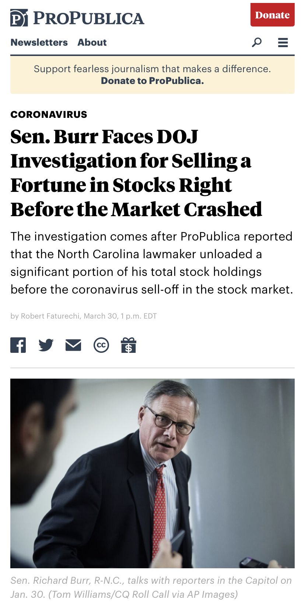305x604 pixels.
Task: Click the gift box donate icon
Action: [129, 345]
